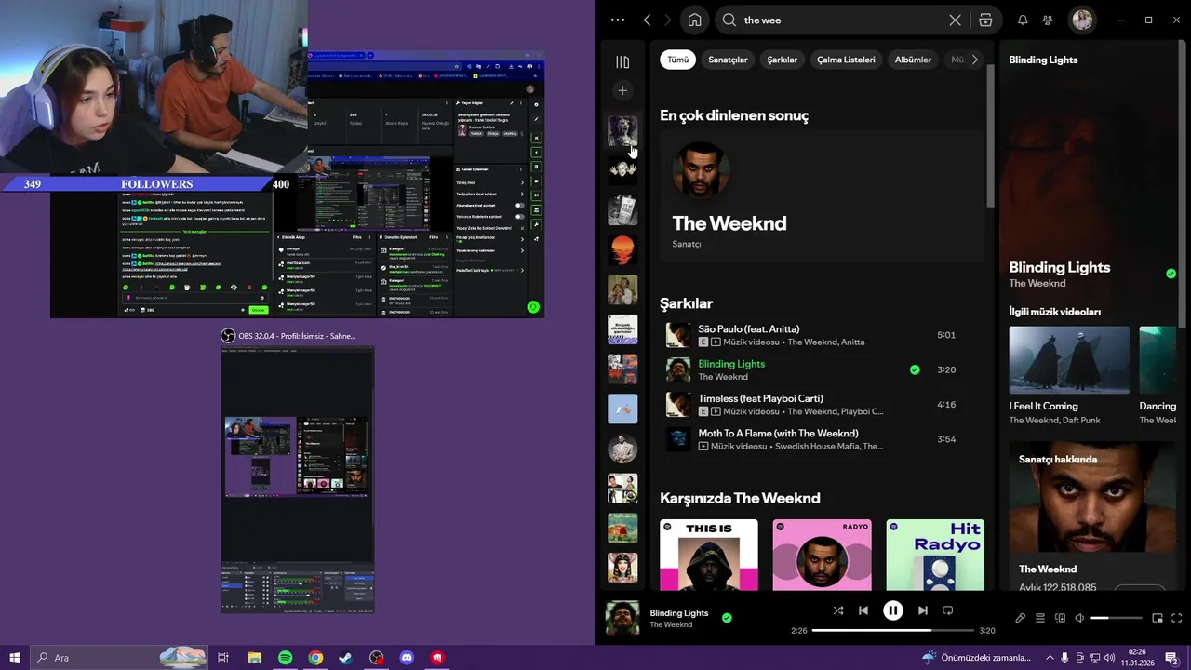The height and width of the screenshot is (670, 1191).
Task: Skip to the previous track
Action: coord(863,610)
